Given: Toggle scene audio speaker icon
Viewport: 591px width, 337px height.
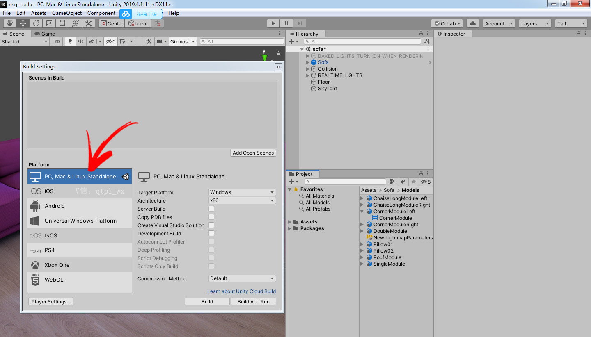Looking at the screenshot, I should (x=81, y=41).
